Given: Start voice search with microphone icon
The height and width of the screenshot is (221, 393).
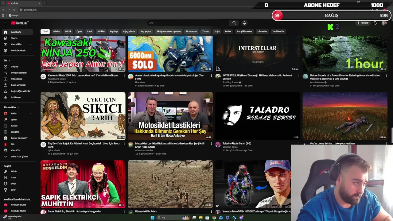Looking at the screenshot, I should pyautogui.click(x=244, y=23).
